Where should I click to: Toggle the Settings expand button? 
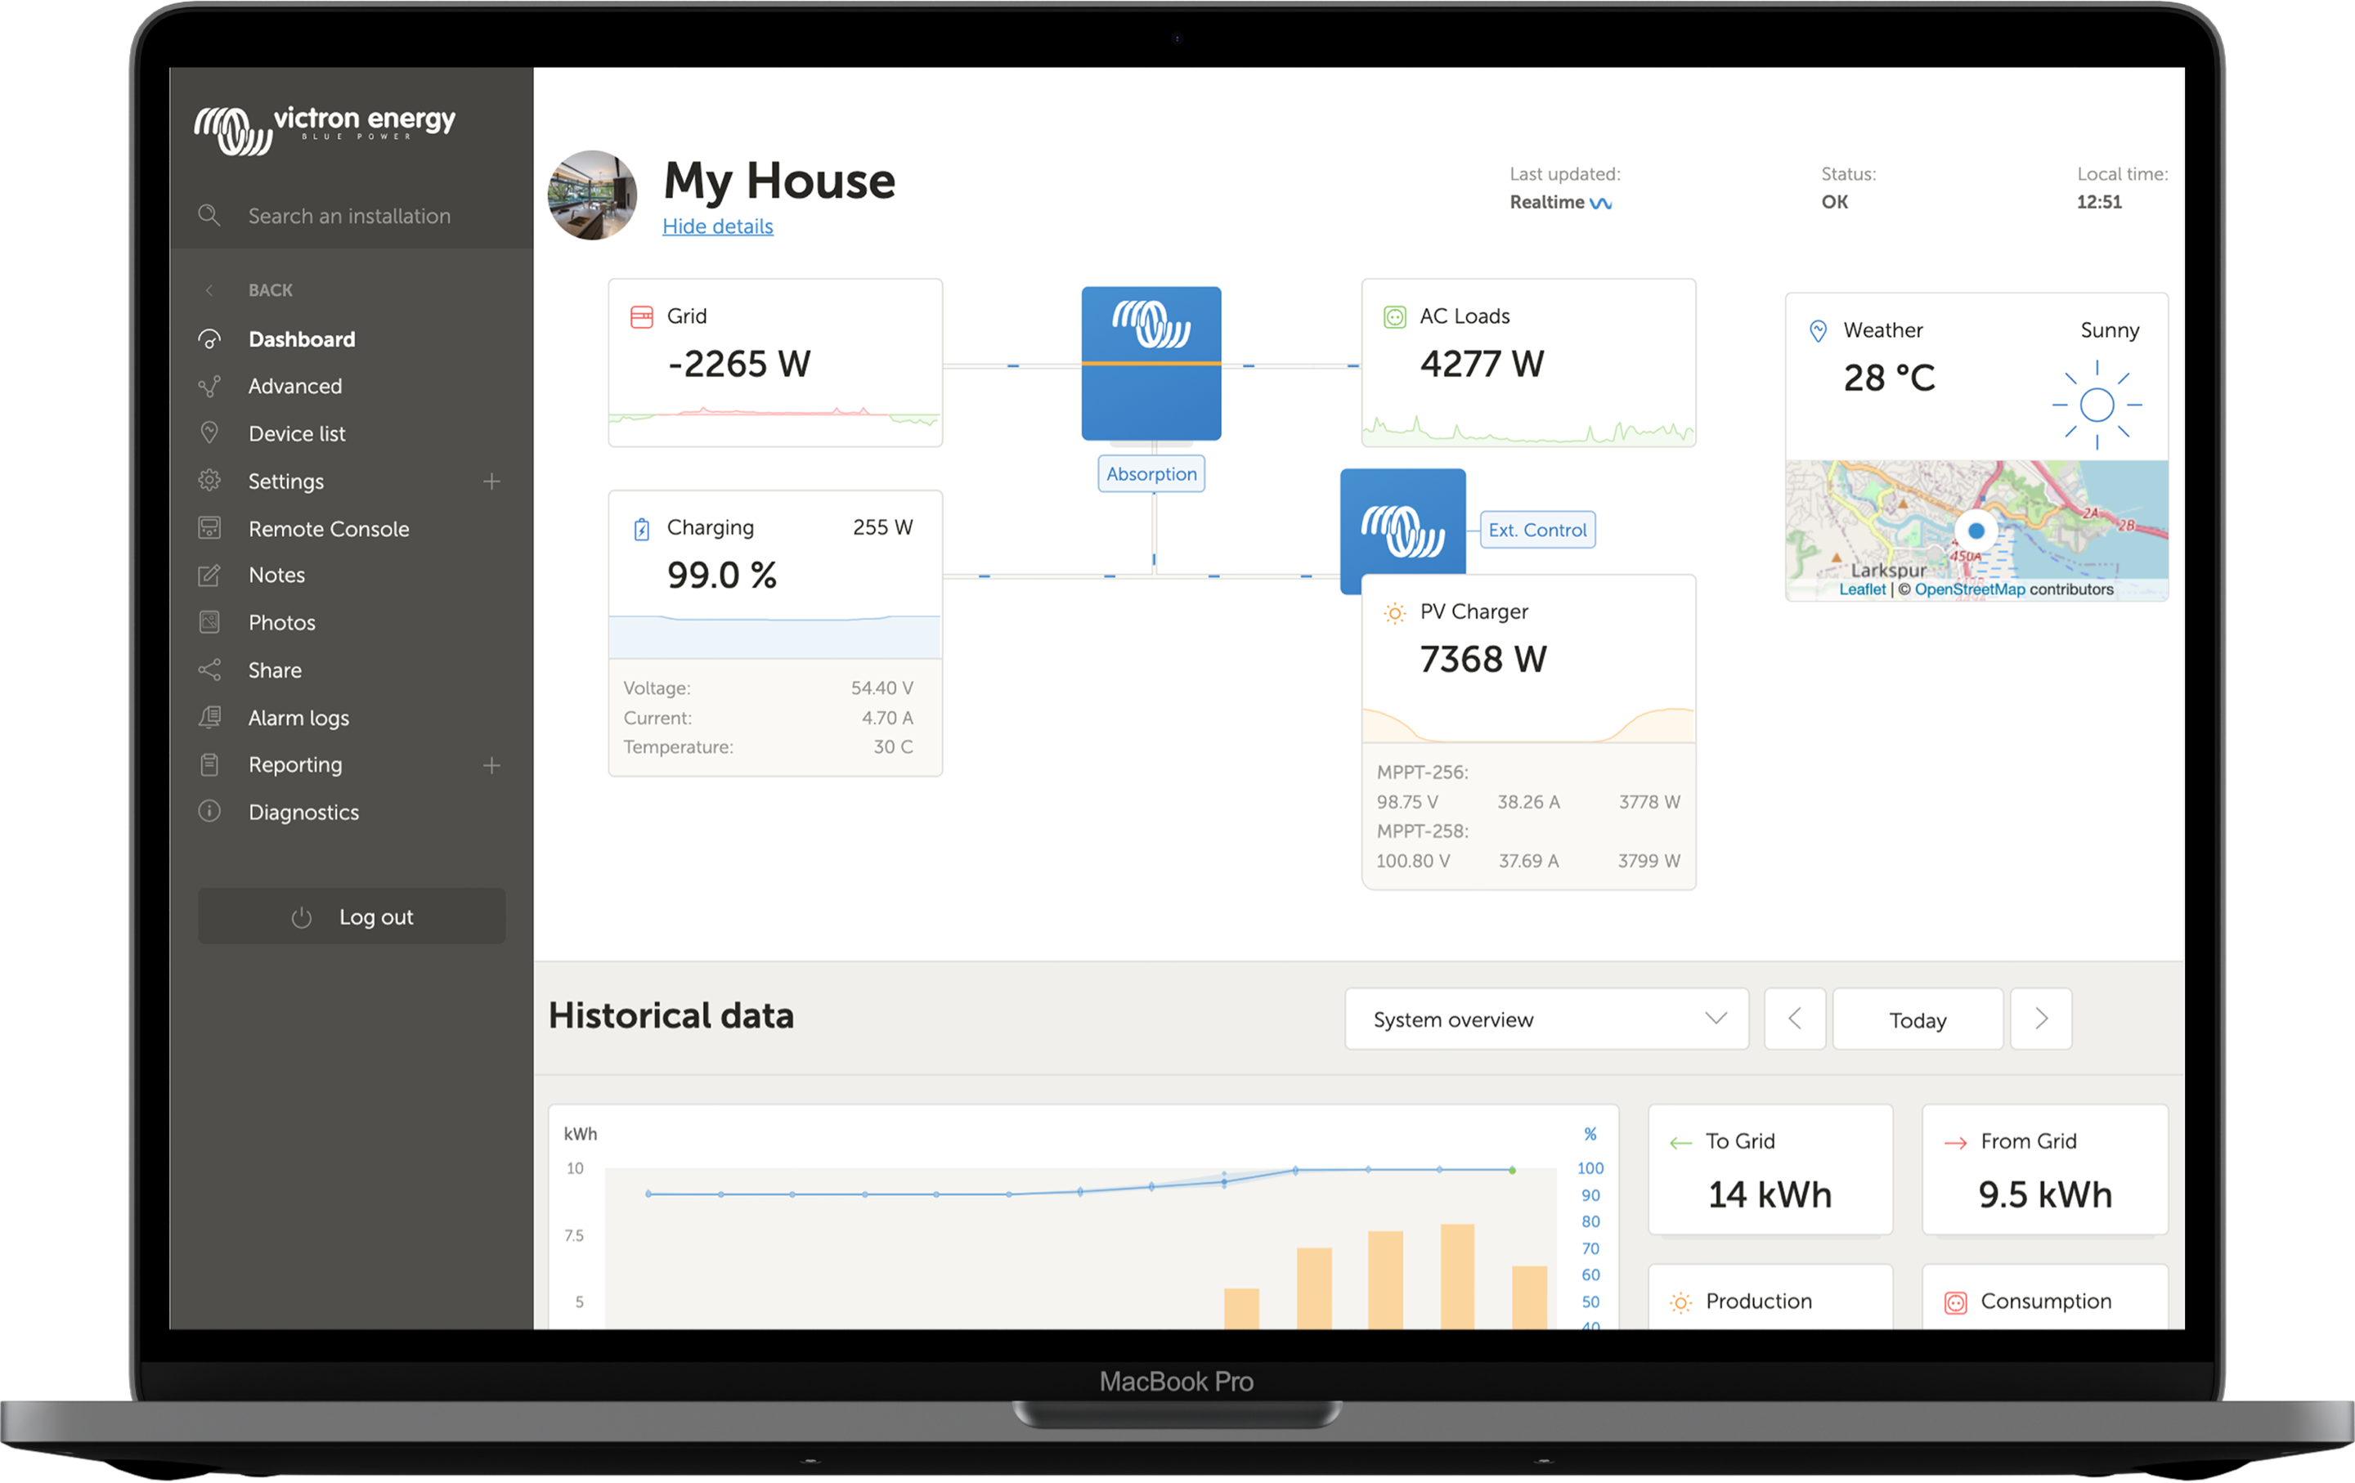tap(491, 480)
